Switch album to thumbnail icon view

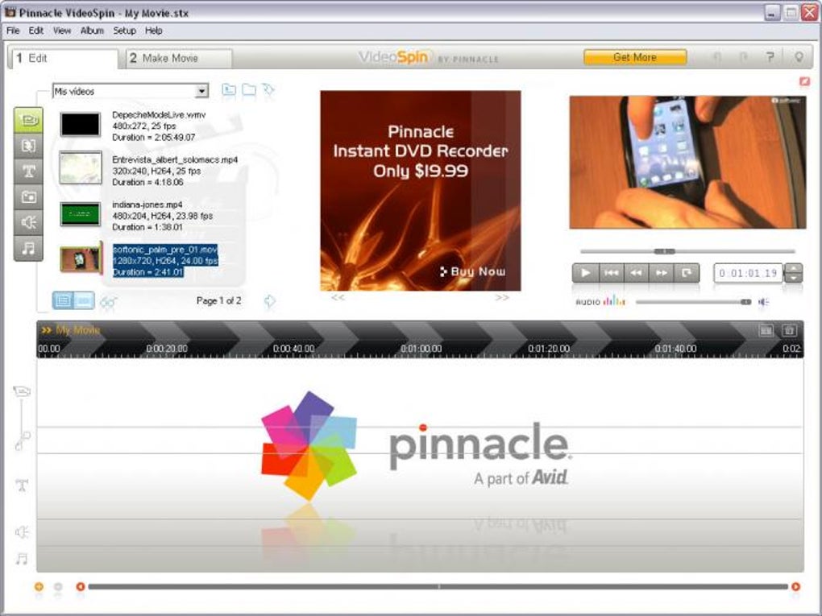84,300
